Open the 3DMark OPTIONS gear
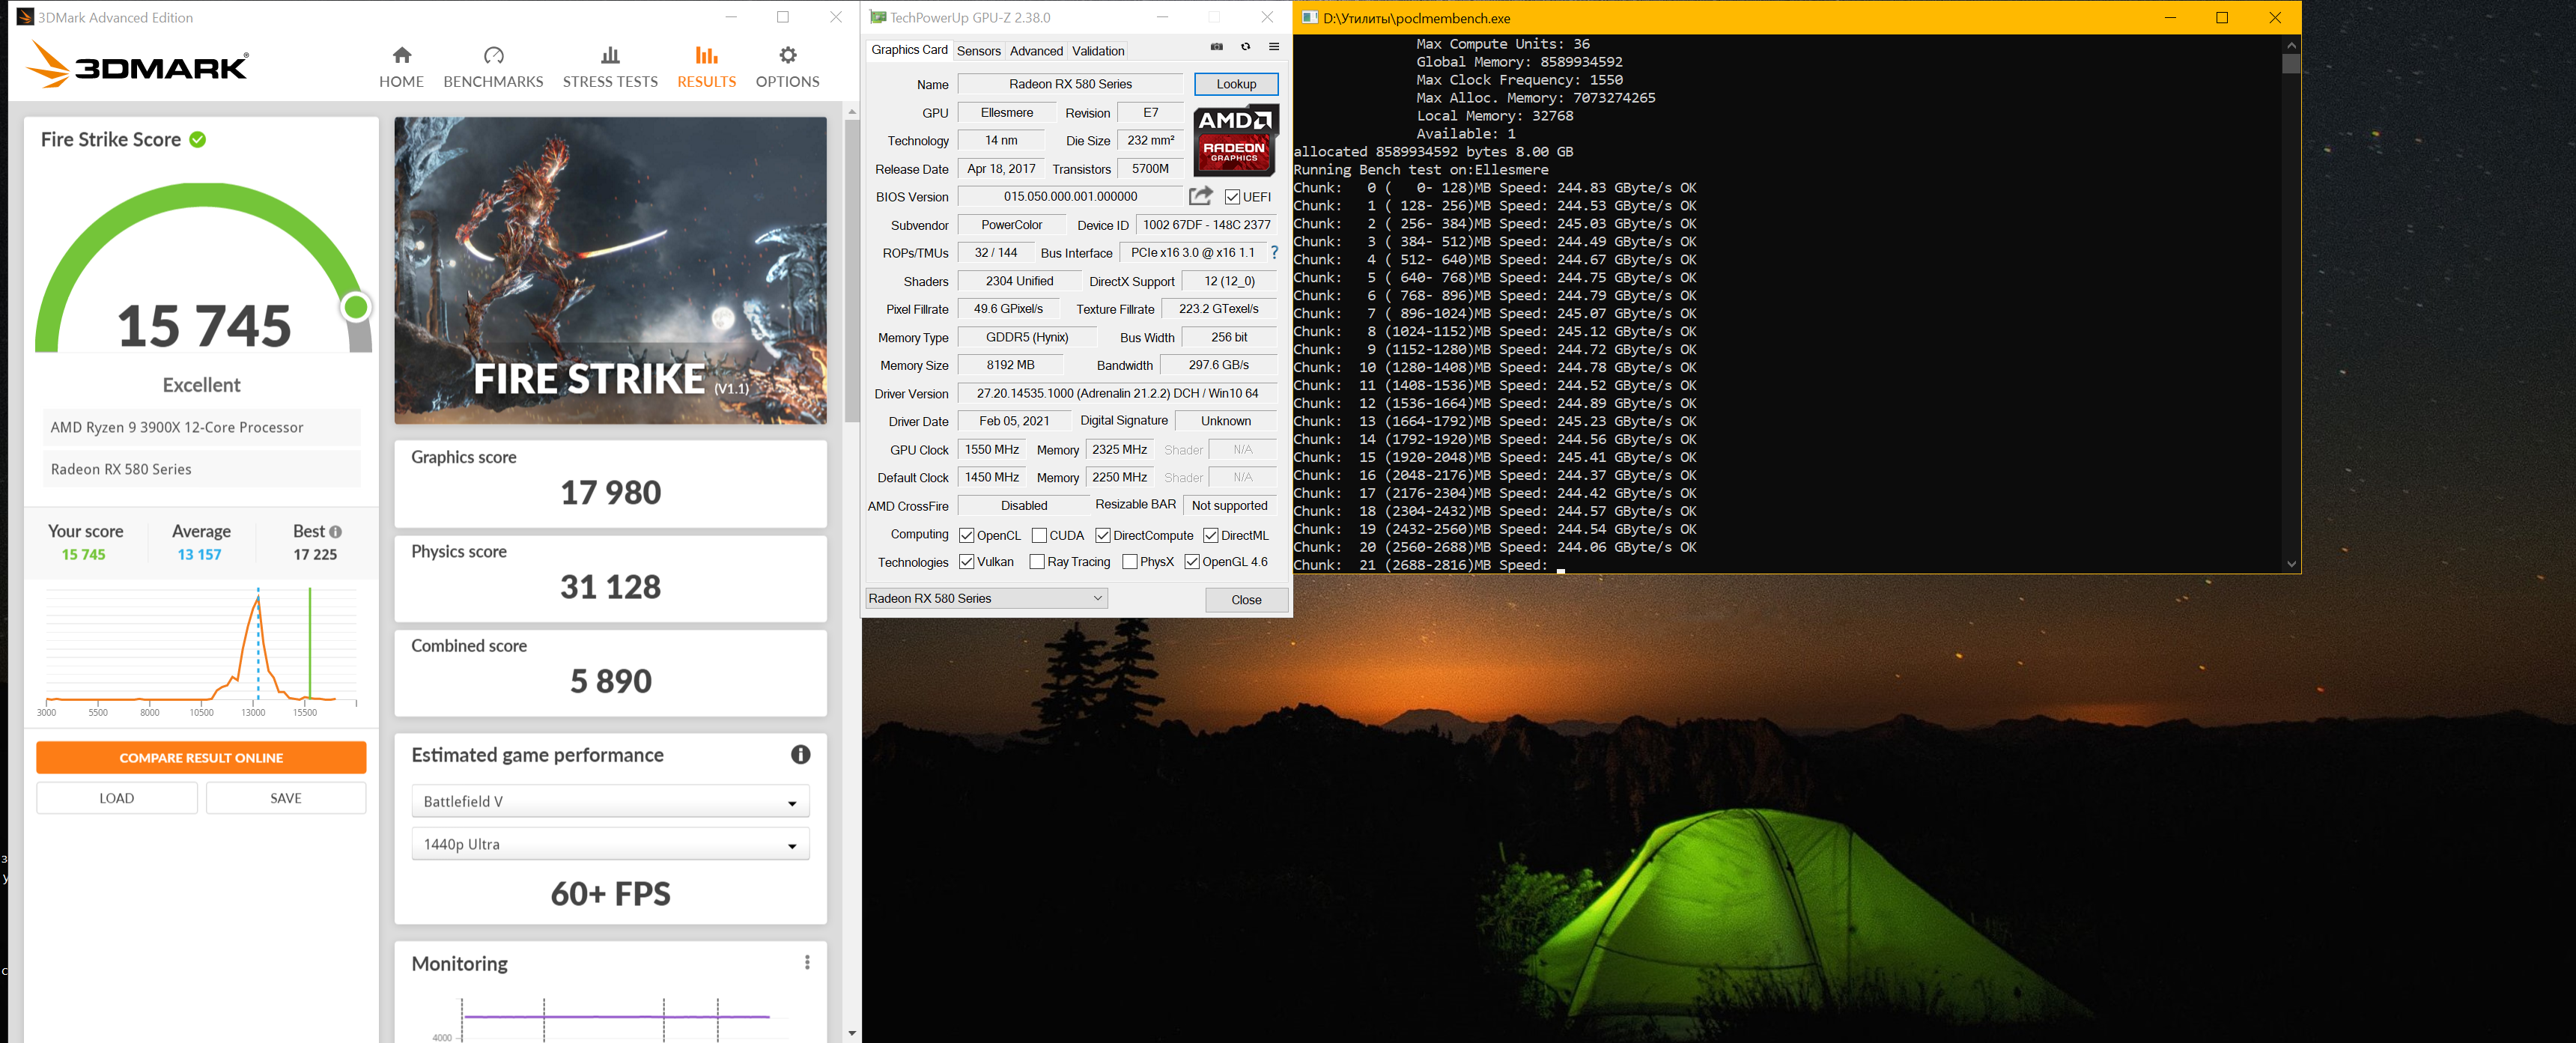2576x1043 pixels. pyautogui.click(x=787, y=56)
